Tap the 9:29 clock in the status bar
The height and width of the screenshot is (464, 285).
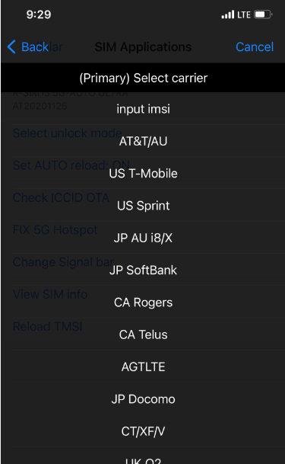(39, 14)
